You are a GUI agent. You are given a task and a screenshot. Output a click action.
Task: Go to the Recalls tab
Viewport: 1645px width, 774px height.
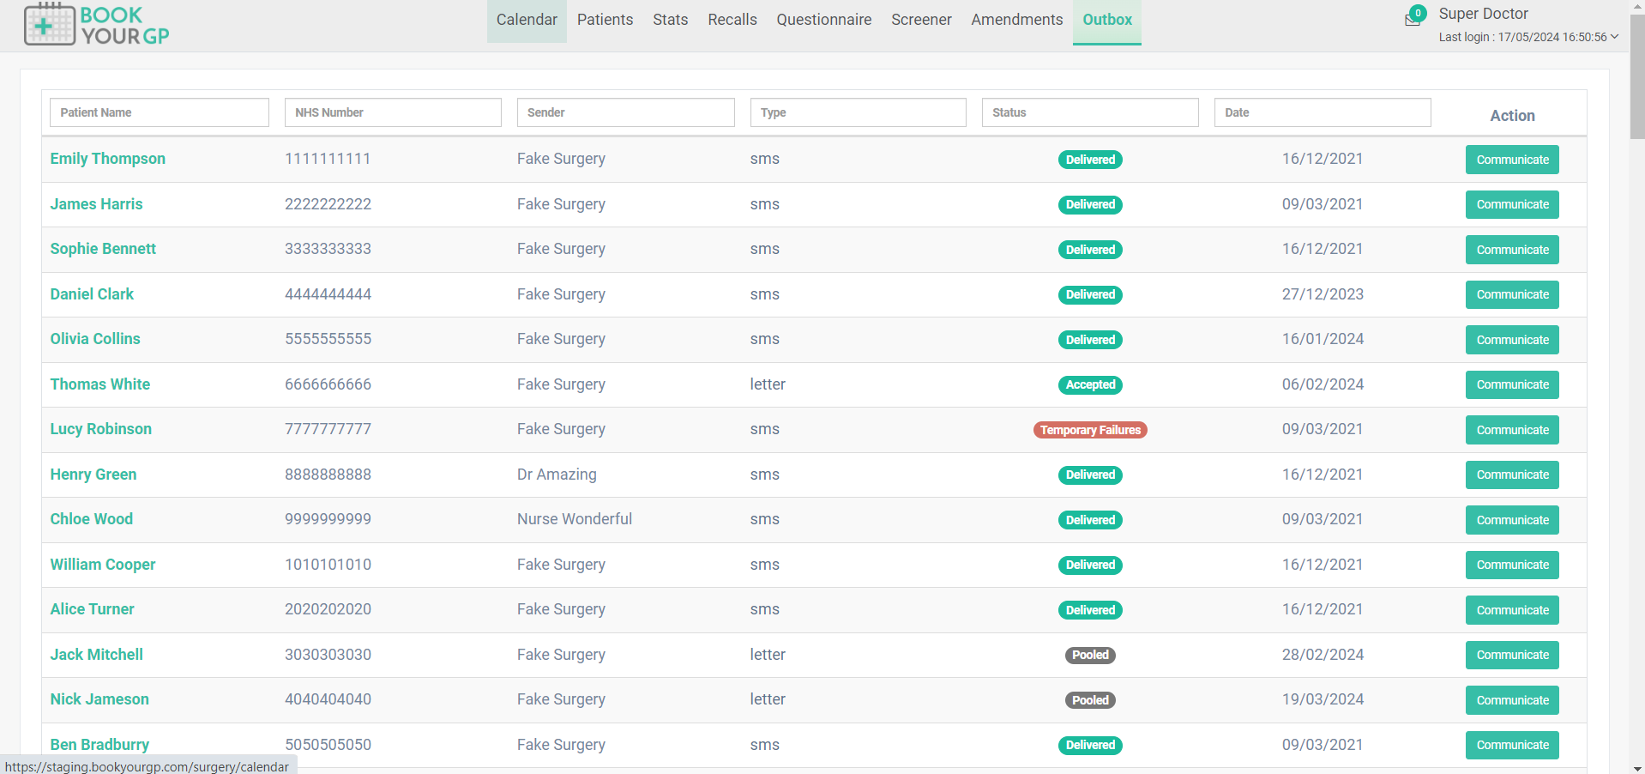pos(732,20)
